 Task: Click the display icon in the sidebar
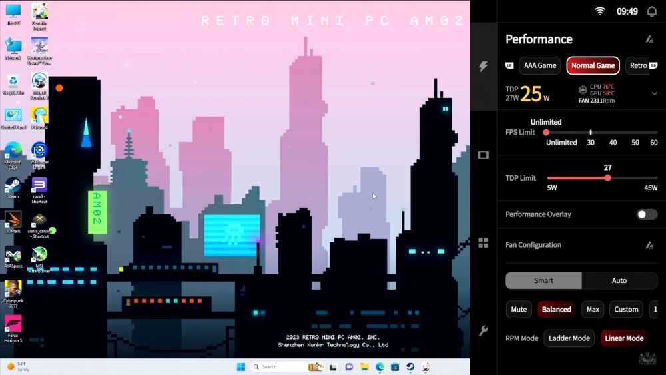(x=484, y=155)
